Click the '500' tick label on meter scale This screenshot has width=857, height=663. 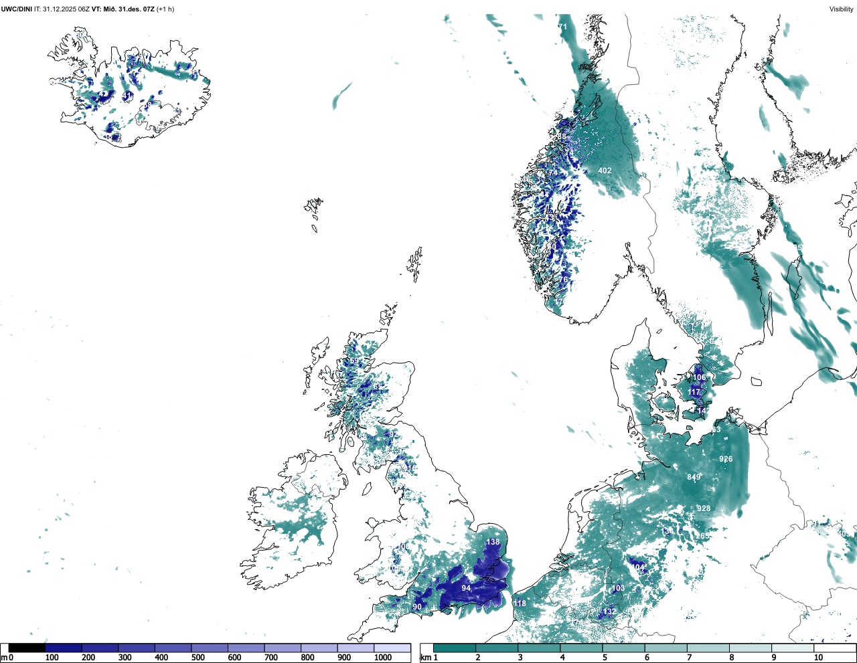tap(198, 658)
